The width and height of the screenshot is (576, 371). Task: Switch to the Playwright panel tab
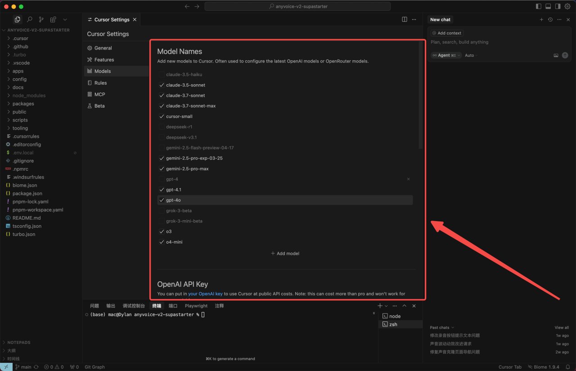(196, 306)
